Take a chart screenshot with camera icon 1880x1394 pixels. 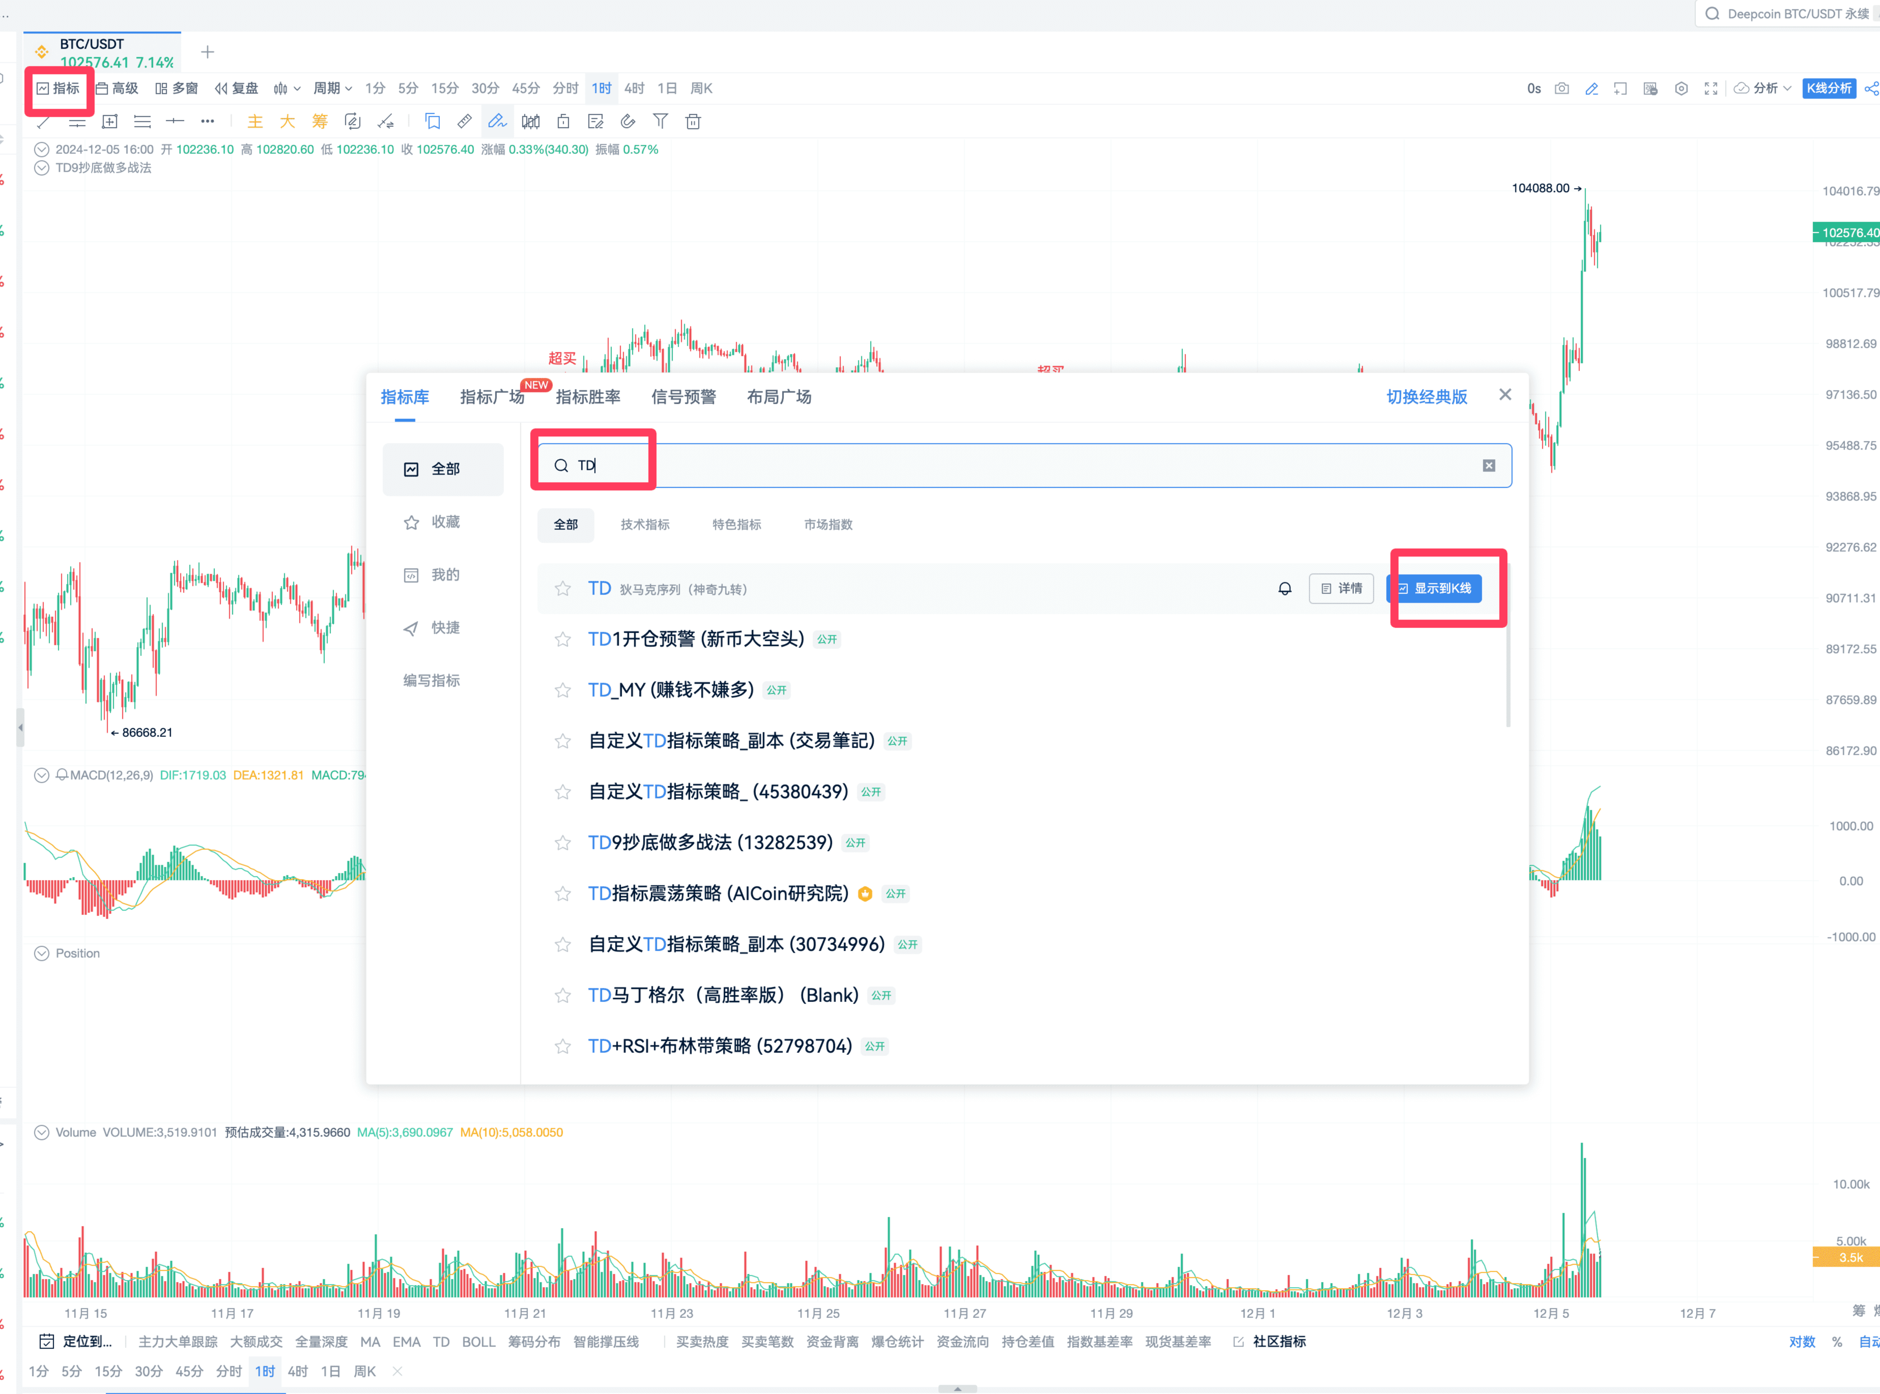pyautogui.click(x=1562, y=89)
